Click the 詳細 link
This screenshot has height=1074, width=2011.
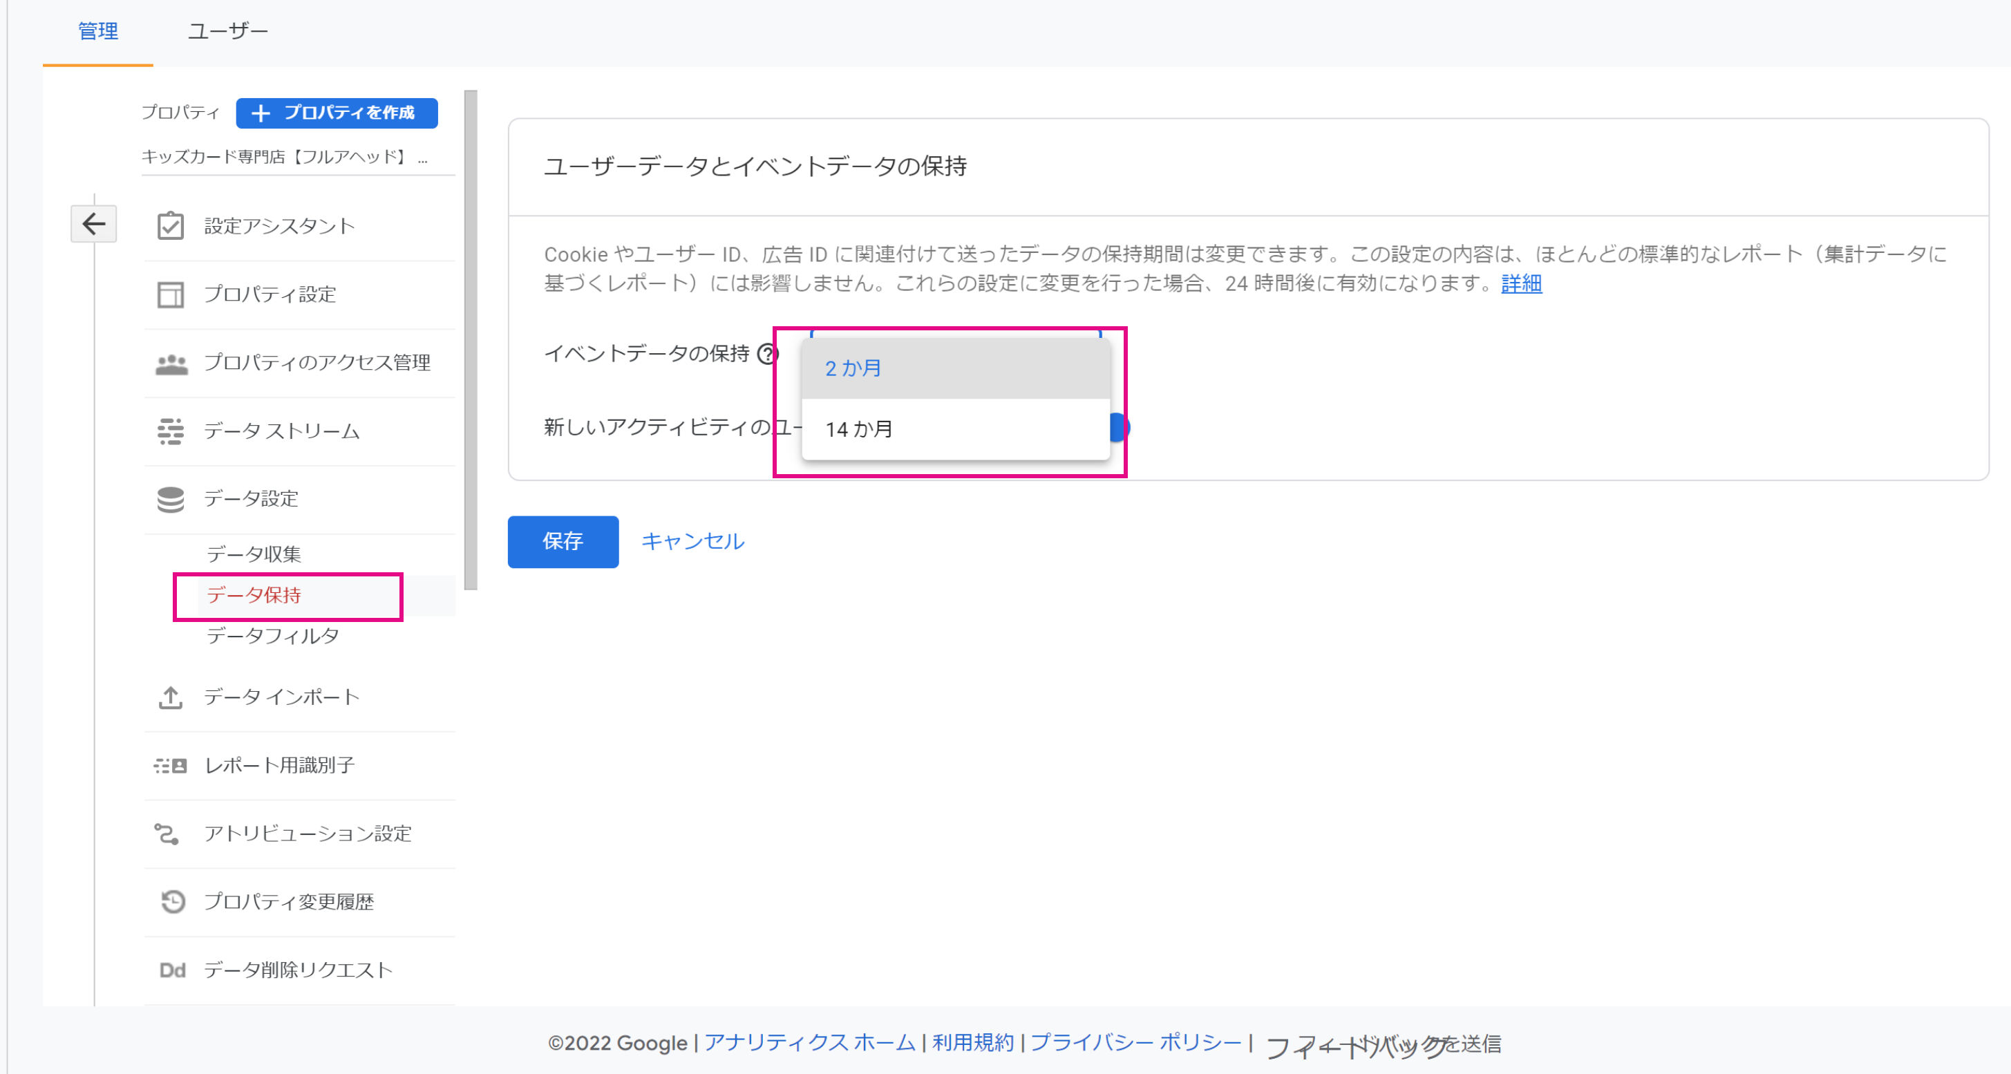pos(1521,283)
